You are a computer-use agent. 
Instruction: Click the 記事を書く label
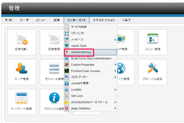[21, 49]
